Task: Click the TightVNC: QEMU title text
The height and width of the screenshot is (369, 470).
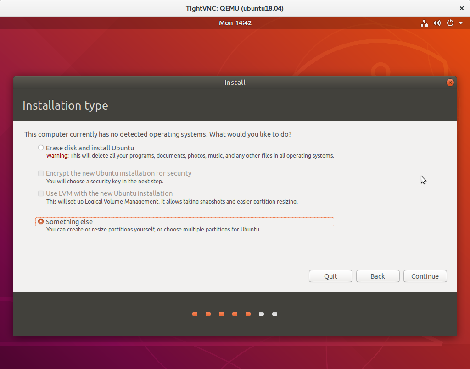Action: (x=235, y=8)
